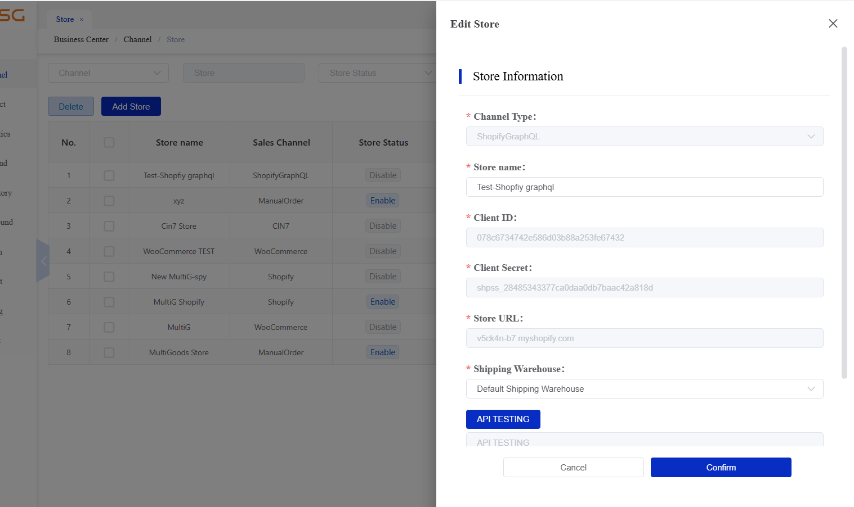
Task: Close the Store tab with its x icon
Action: 81,20
